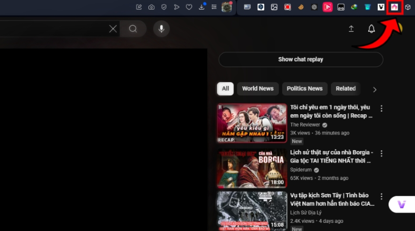Open YouTube notifications bell

coord(371,29)
